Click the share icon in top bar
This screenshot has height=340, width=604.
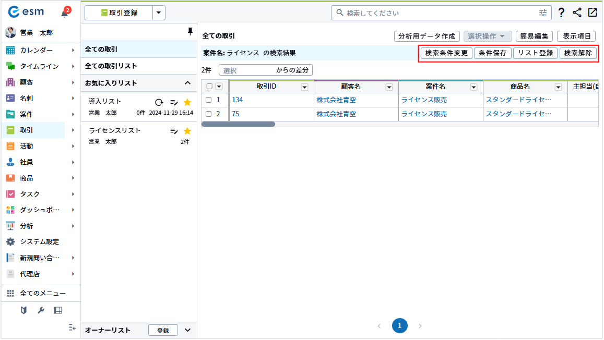577,13
